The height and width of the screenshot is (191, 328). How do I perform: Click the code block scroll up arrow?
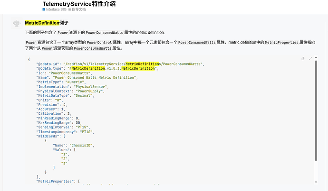coord(316,57)
